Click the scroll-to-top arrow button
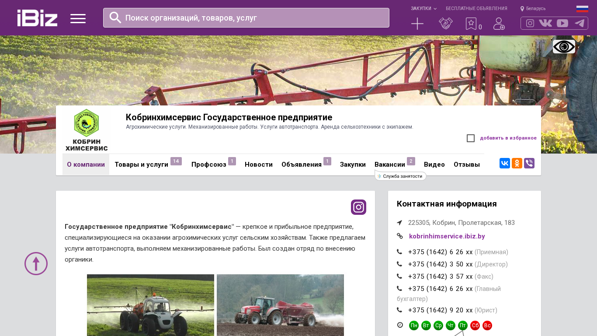 36,263
